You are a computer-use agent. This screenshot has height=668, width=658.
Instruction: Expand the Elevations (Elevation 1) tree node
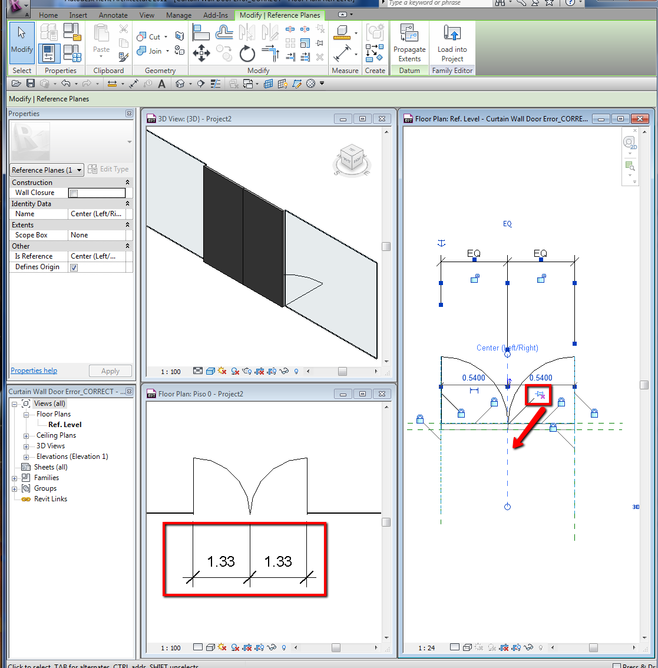pos(26,457)
